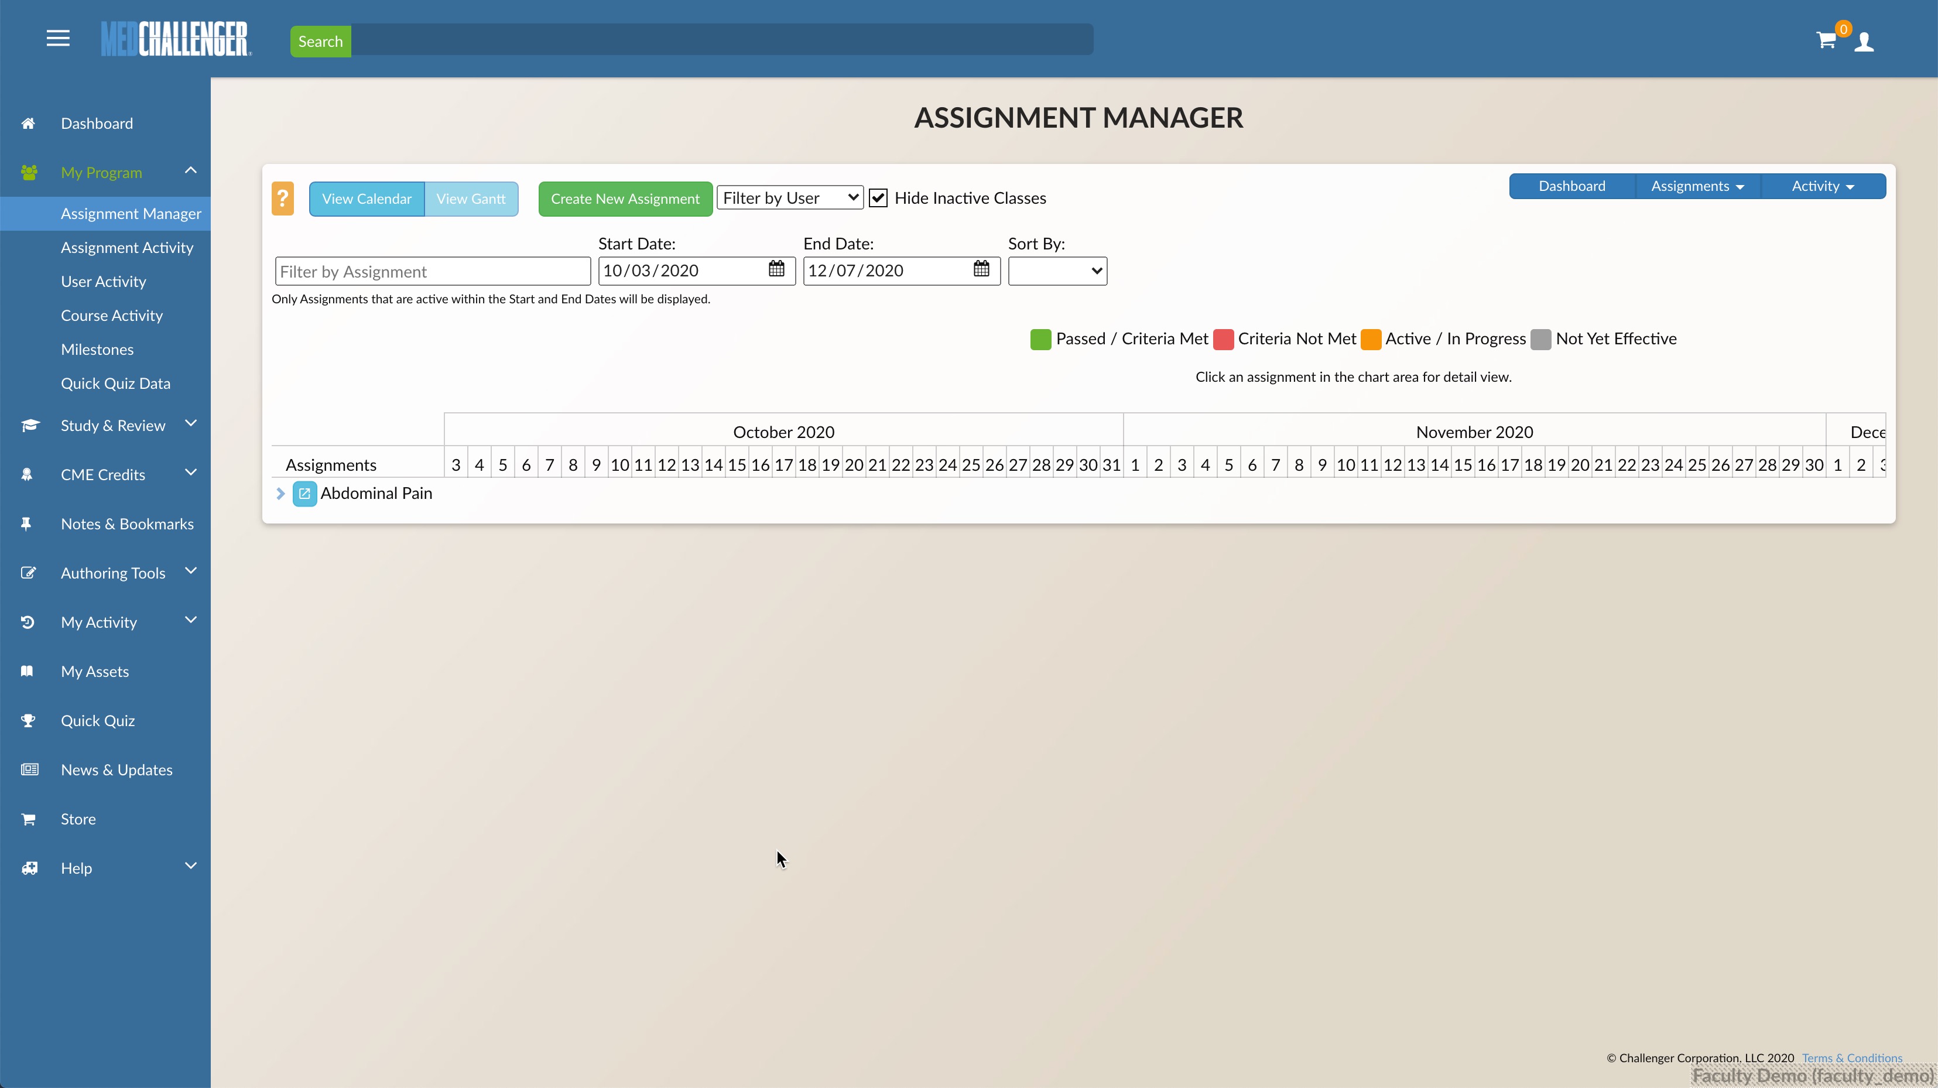1938x1088 pixels.
Task: Click the red Criteria Not Met swatch
Action: coord(1223,340)
